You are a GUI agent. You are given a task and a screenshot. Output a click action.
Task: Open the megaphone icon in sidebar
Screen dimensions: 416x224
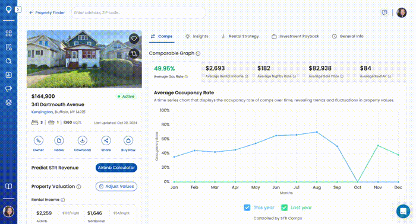(8, 89)
